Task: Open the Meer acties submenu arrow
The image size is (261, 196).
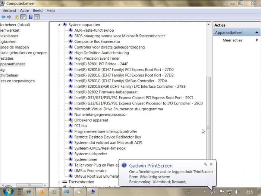Action: 257,40
